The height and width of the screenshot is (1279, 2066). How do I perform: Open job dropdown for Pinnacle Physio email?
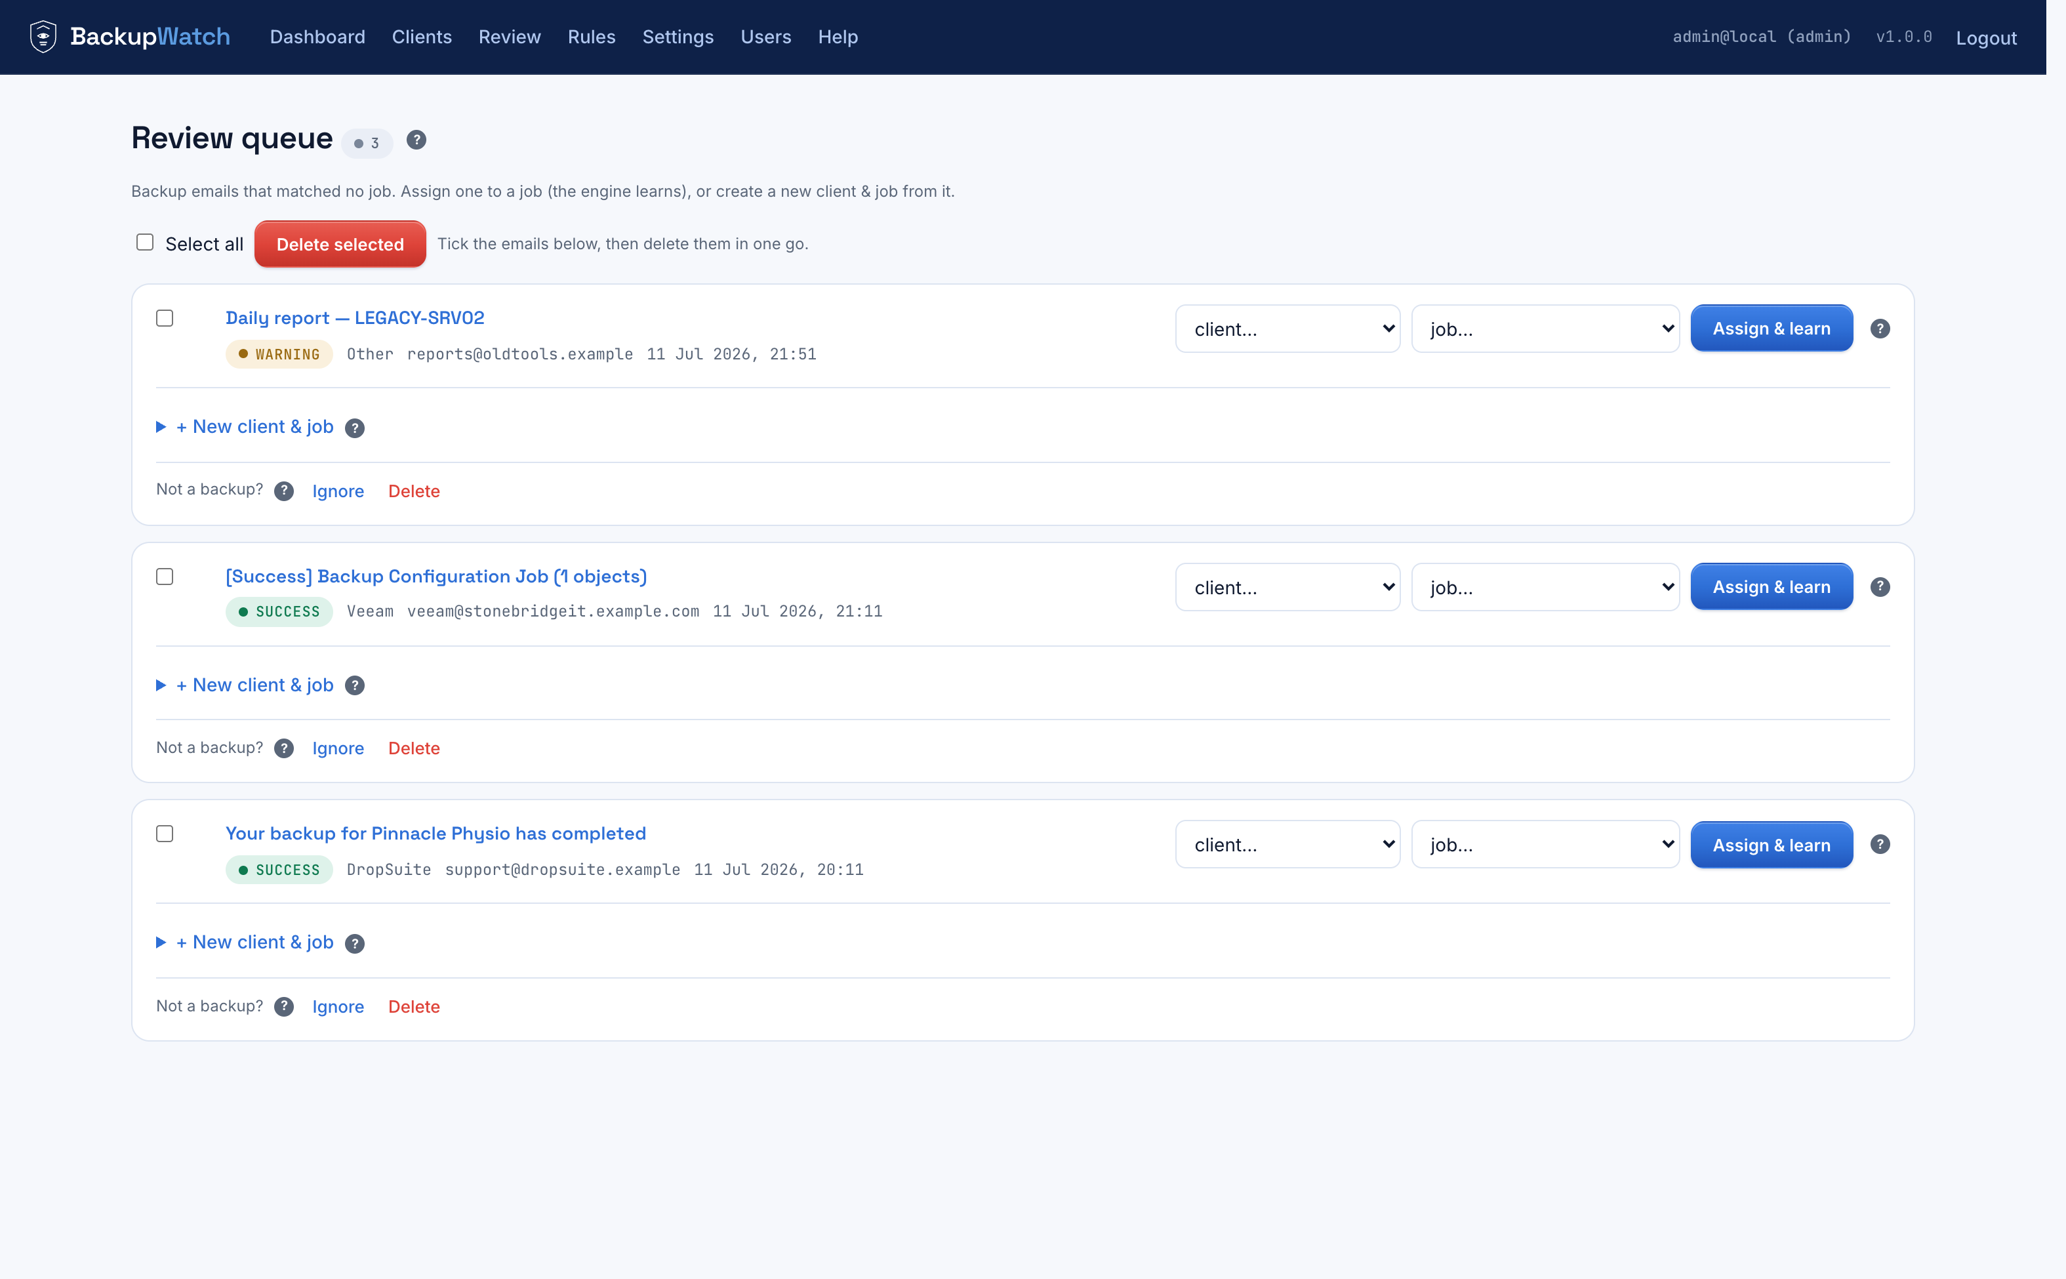coord(1545,844)
